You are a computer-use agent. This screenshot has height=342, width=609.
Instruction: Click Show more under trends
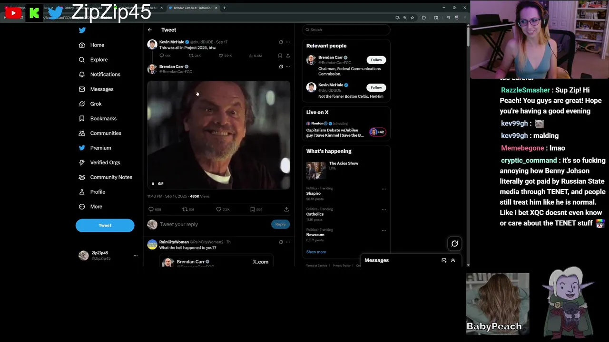316,252
